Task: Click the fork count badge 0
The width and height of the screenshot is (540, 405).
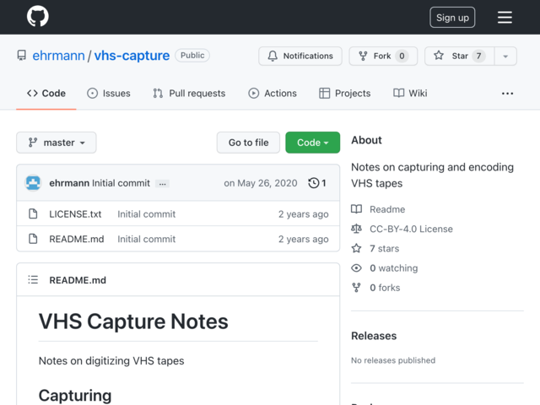Action: coord(402,56)
